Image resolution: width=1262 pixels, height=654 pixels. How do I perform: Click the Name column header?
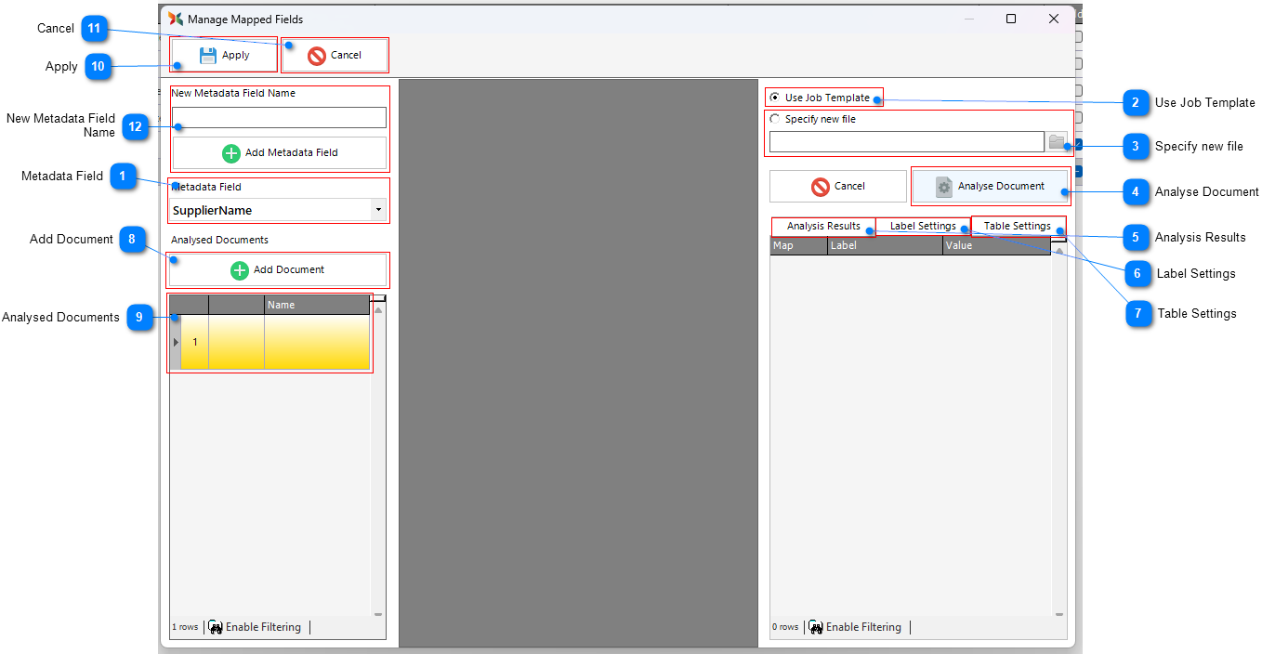(316, 305)
